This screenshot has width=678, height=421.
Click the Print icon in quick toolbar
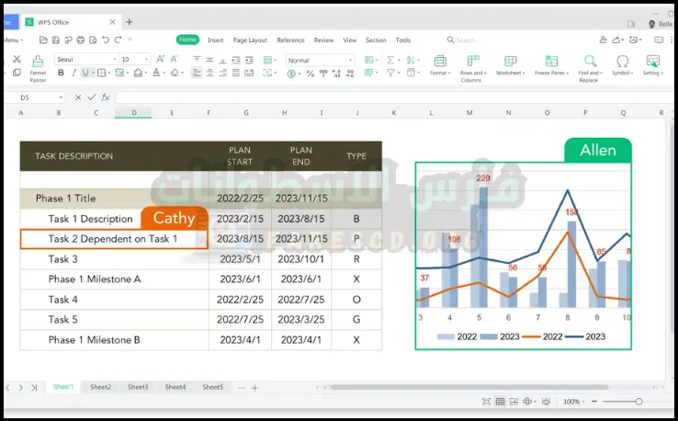tap(80, 40)
